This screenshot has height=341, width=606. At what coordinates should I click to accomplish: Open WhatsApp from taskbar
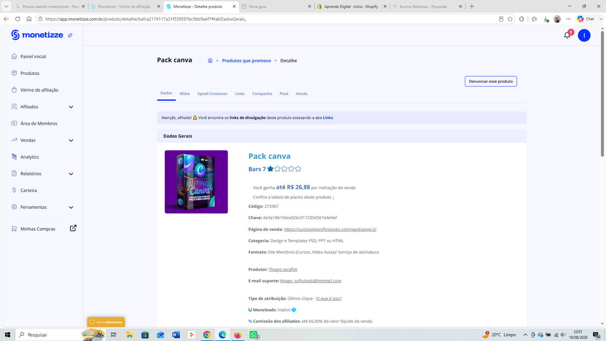254,334
